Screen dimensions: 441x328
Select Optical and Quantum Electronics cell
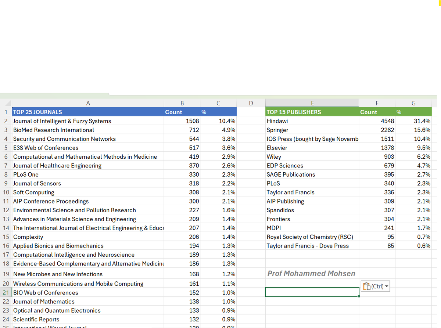click(x=88, y=310)
